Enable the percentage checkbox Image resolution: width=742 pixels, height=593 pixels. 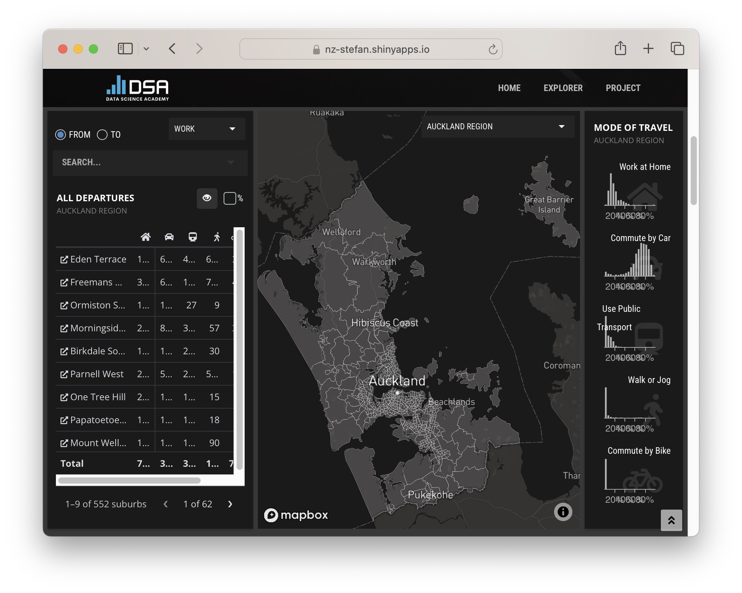click(230, 198)
